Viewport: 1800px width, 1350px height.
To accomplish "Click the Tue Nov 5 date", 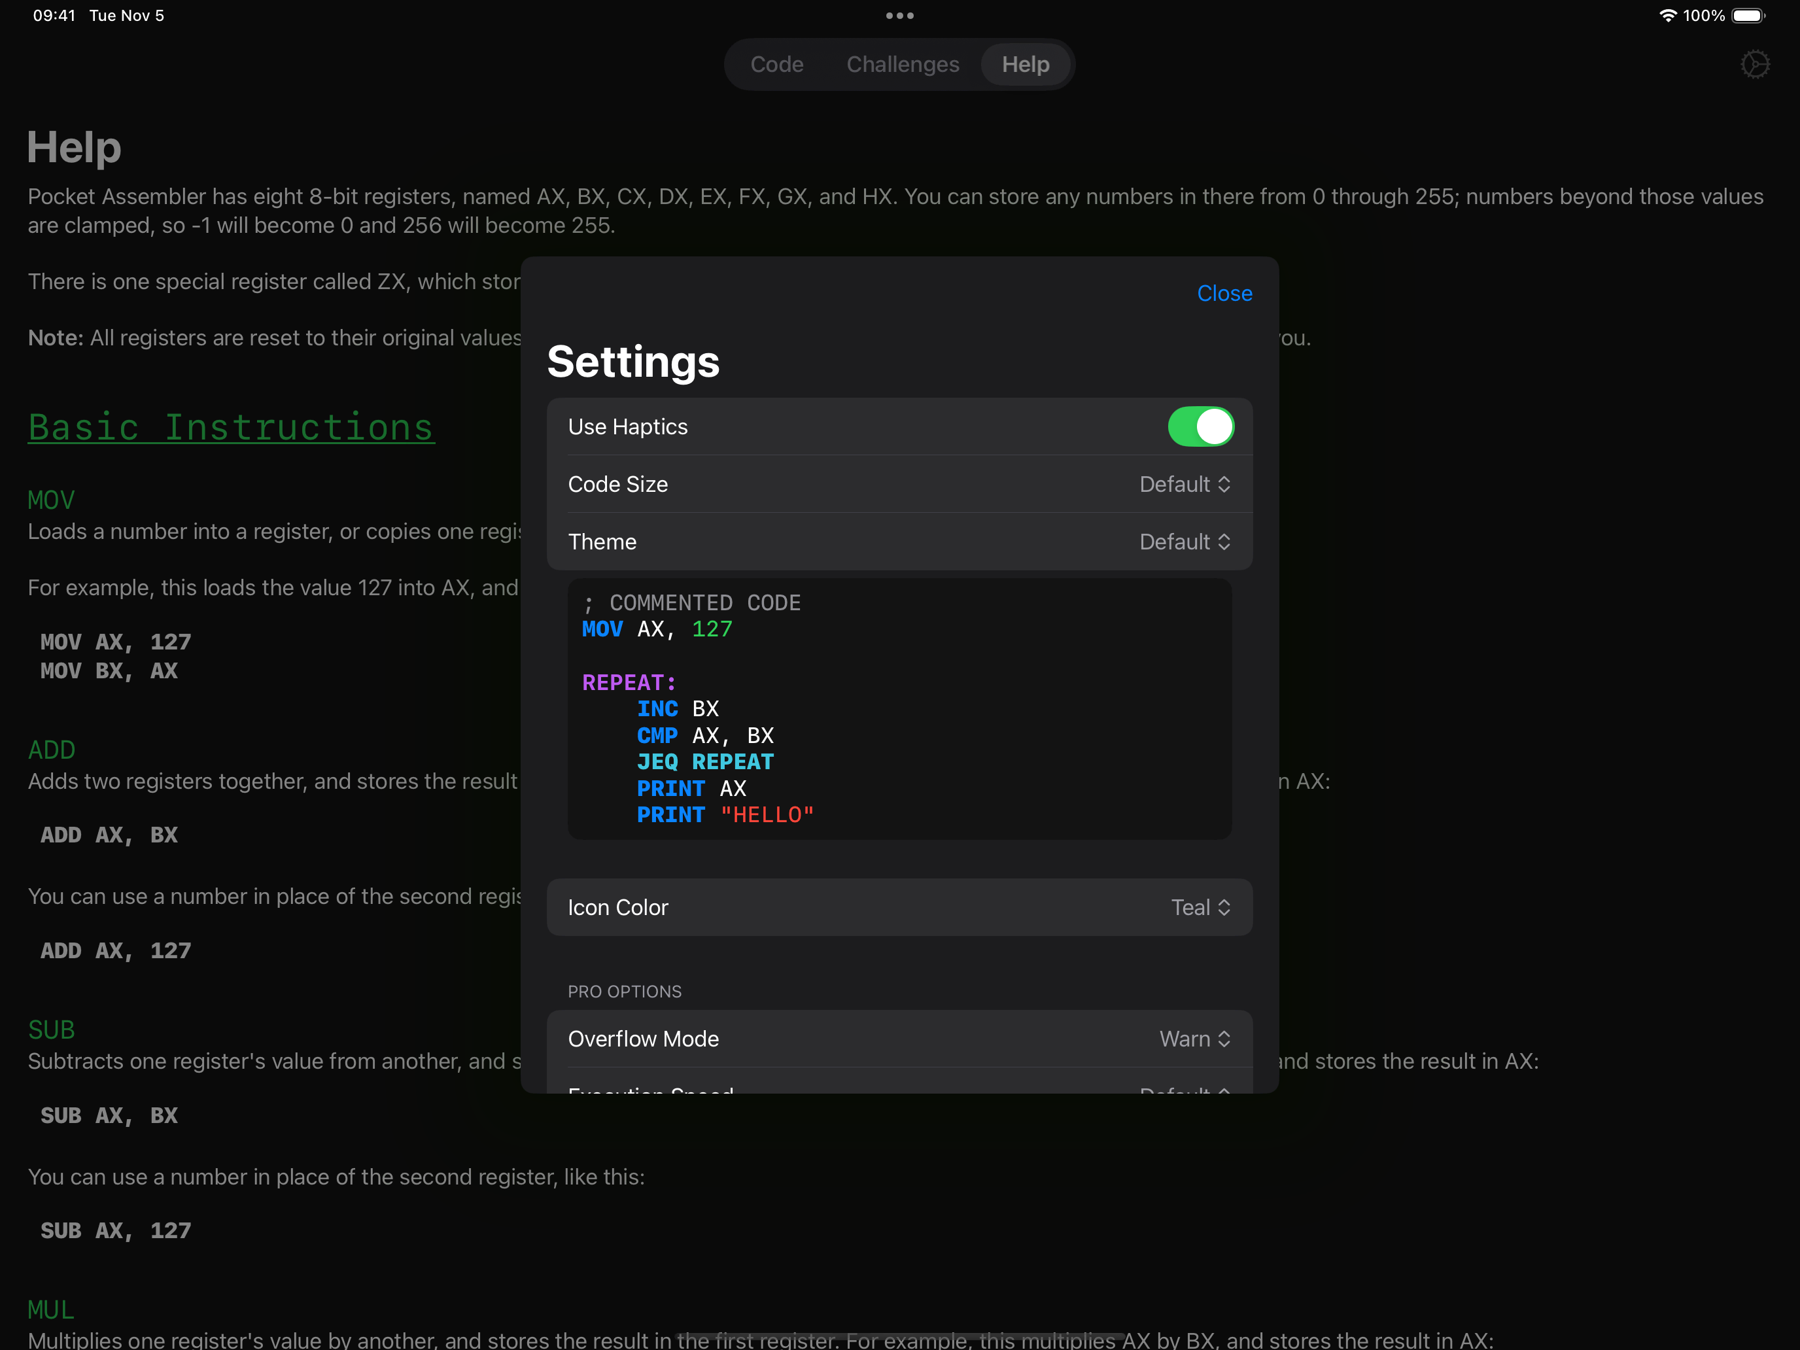I will coord(127,16).
